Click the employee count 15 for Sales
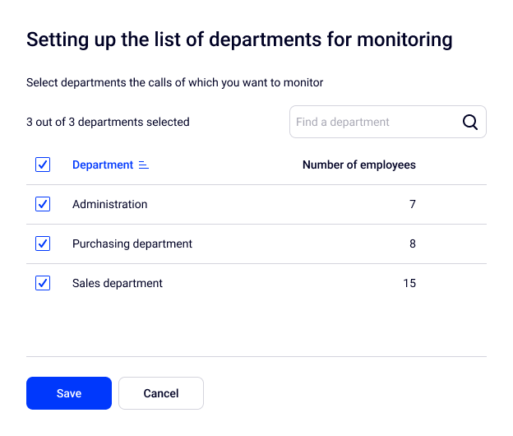The image size is (513, 436). tap(409, 283)
